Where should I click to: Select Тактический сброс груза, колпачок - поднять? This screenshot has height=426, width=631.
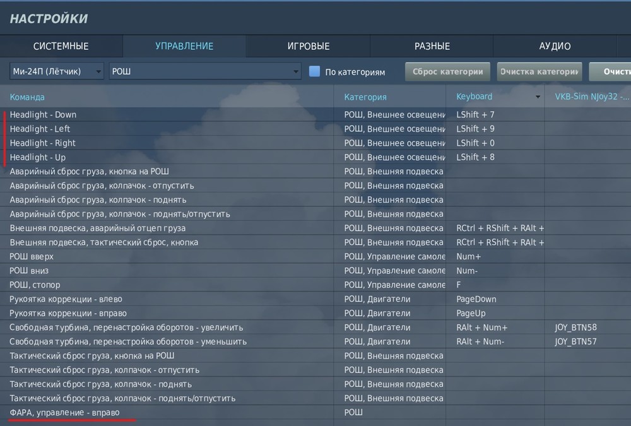100,384
